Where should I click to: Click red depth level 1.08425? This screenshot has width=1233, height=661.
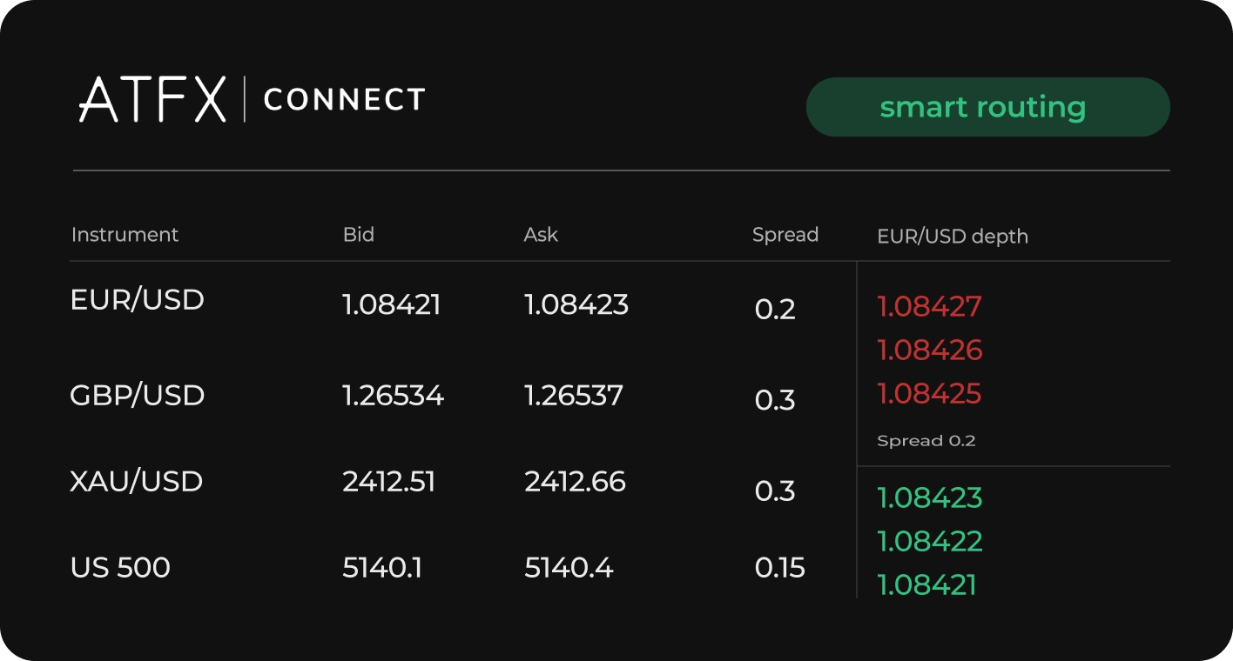click(929, 394)
